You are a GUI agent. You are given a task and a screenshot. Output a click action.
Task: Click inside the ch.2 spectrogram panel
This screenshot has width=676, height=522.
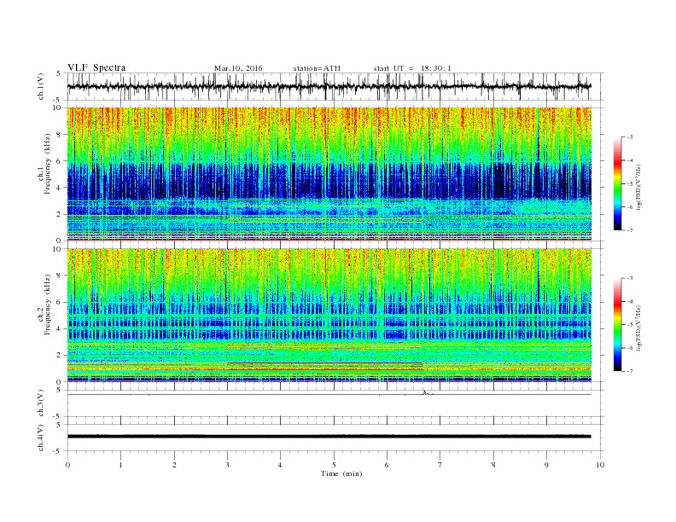tap(329, 316)
